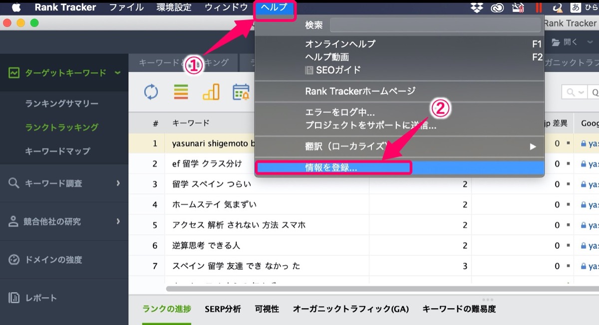Open the Apple menu
The height and width of the screenshot is (325, 599).
pos(16,7)
